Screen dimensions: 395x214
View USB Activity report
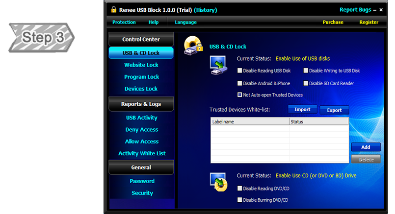point(142,118)
